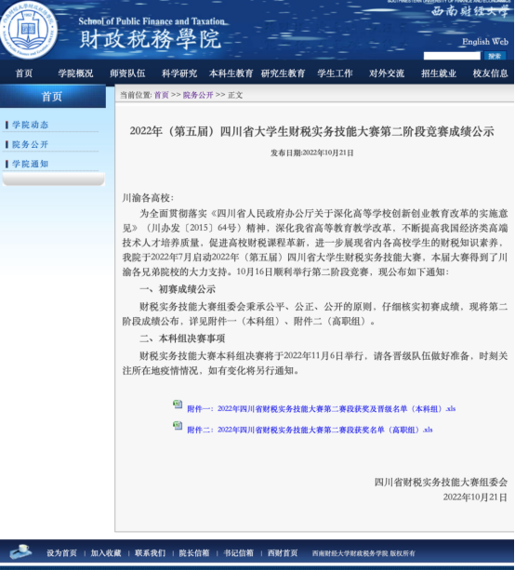The width and height of the screenshot is (515, 570).
Task: Select 学院动态 in the sidebar
Action: click(30, 125)
